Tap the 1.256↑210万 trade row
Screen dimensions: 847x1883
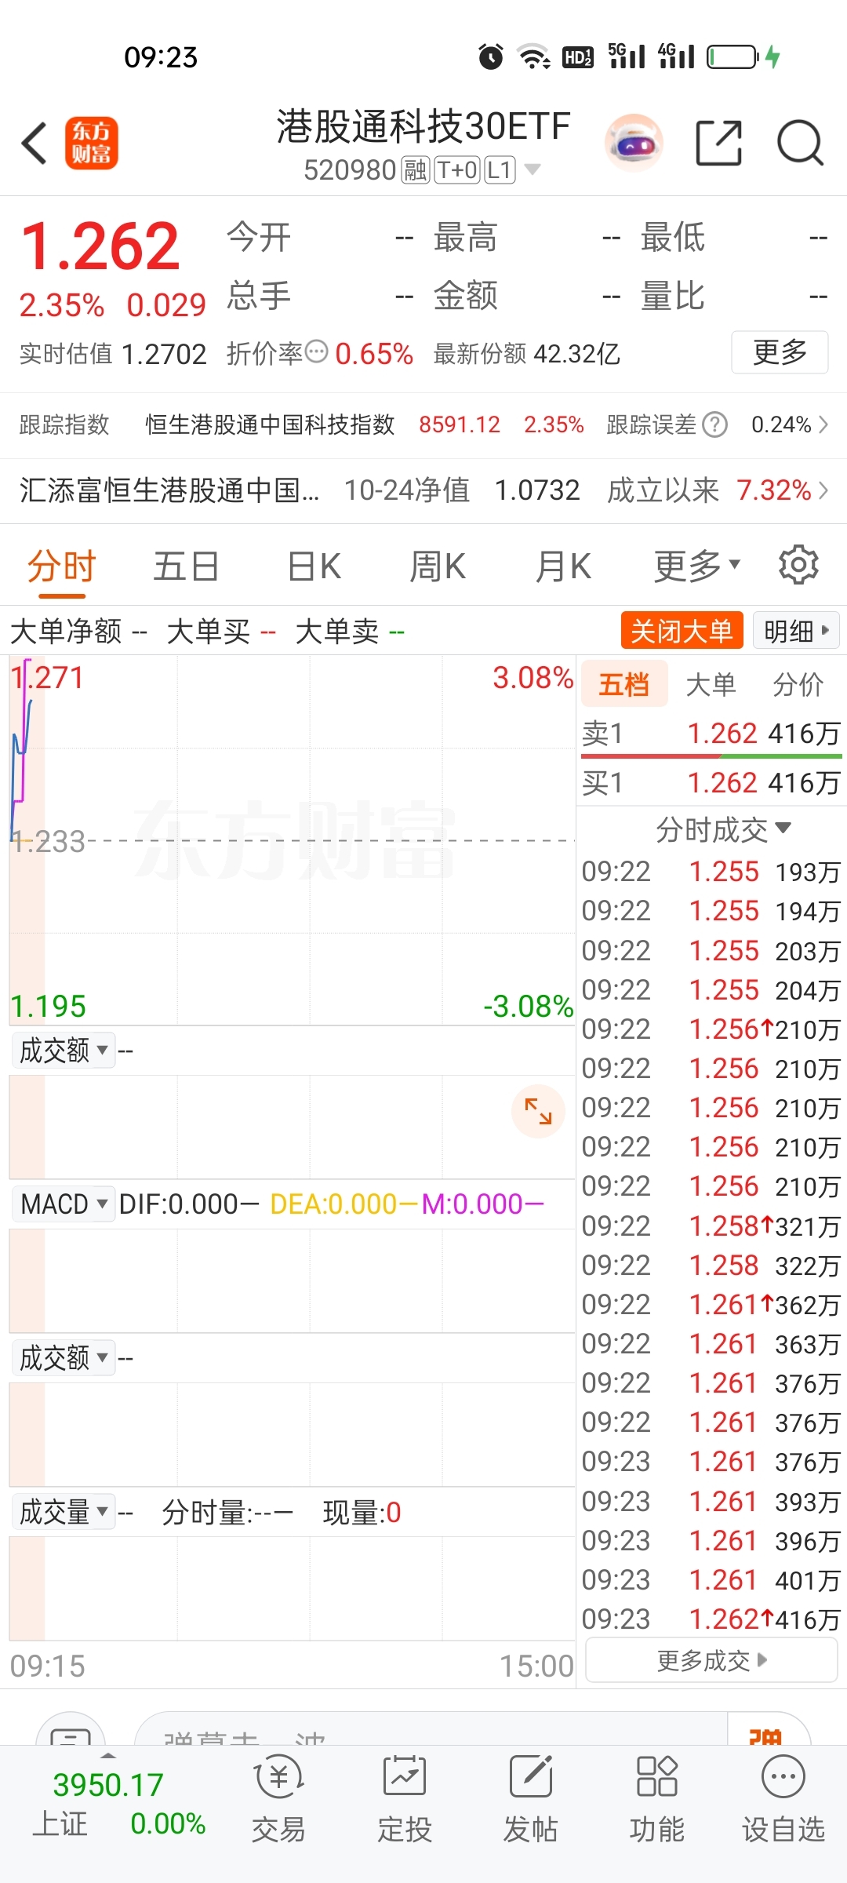(711, 1029)
